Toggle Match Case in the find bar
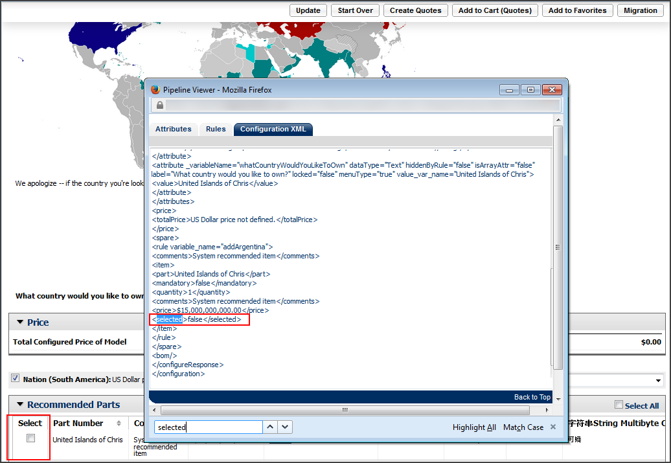 [x=523, y=427]
